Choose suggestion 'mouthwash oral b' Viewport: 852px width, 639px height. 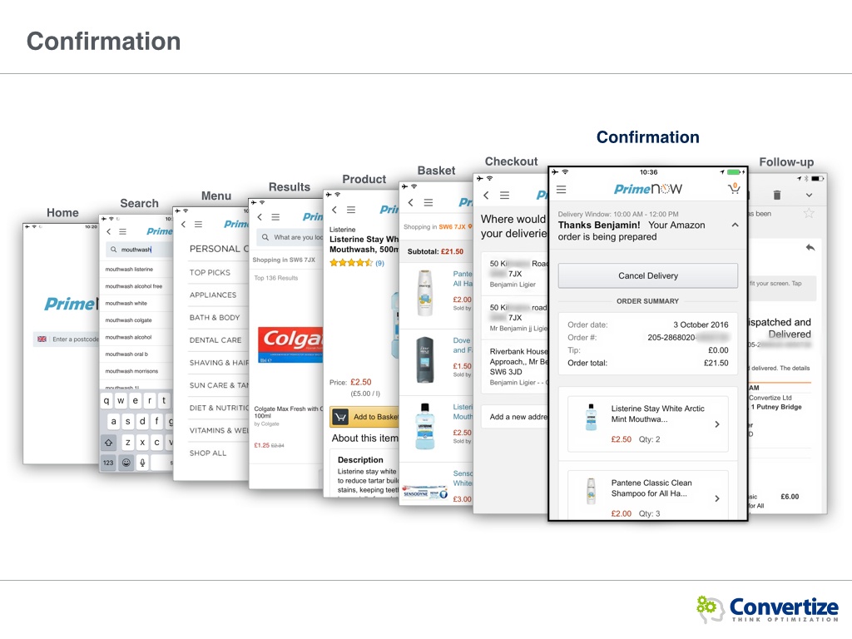click(x=126, y=354)
